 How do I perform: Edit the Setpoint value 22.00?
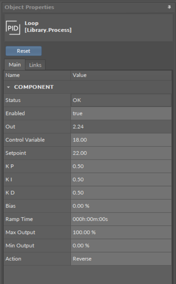[121, 153]
